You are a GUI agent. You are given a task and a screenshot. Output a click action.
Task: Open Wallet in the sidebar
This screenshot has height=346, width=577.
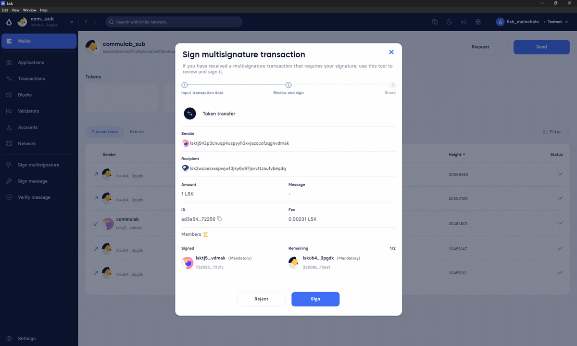click(39, 41)
